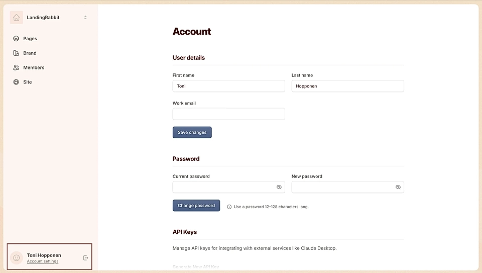Click the Account page heading
The height and width of the screenshot is (273, 482).
pos(192,31)
